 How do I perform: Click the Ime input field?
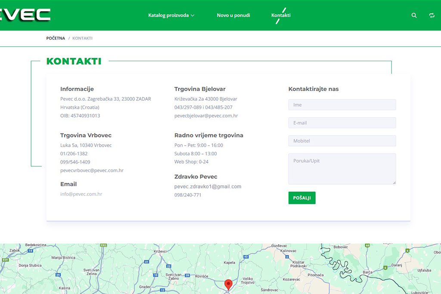342,105
